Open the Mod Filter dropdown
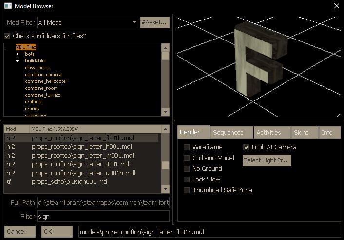This screenshot has width=344, height=240. 134,22
